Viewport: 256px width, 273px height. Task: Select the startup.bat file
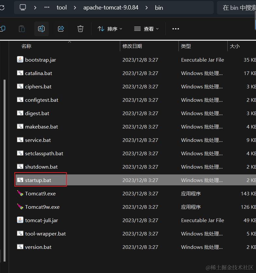(38, 180)
